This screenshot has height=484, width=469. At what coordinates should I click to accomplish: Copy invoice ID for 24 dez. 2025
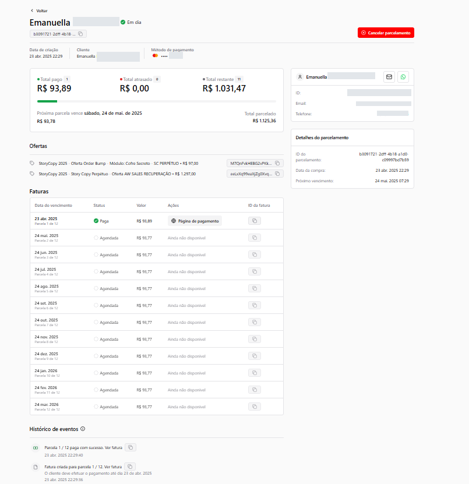[255, 356]
